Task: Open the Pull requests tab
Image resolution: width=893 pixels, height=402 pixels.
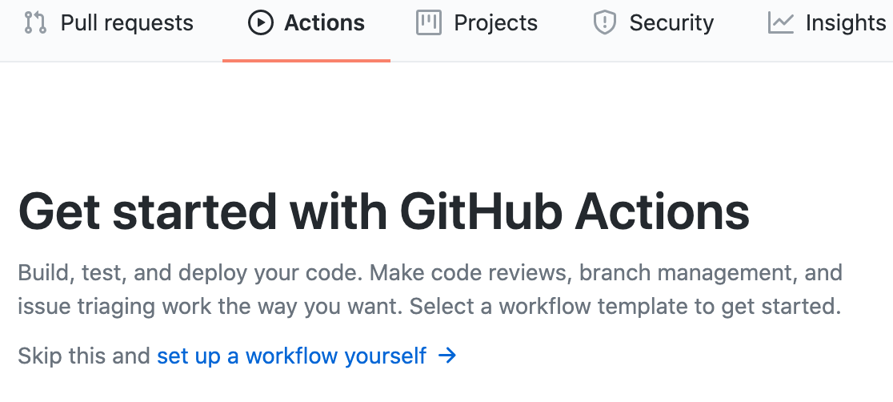Action: tap(126, 23)
